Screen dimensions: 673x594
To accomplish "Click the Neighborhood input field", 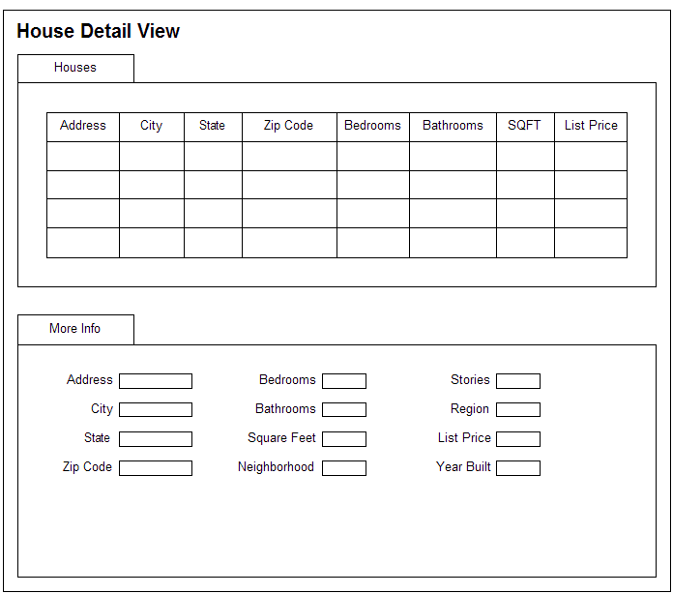I will coord(344,468).
